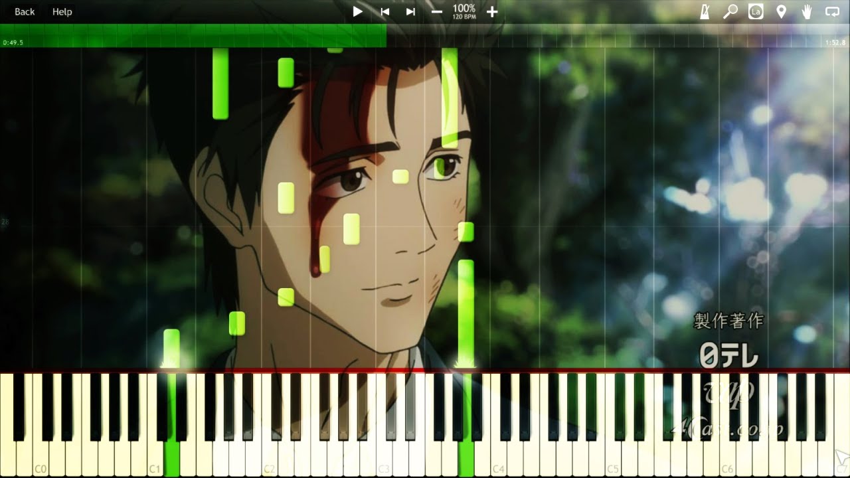Click the C5 key on the keyboard

(613, 459)
